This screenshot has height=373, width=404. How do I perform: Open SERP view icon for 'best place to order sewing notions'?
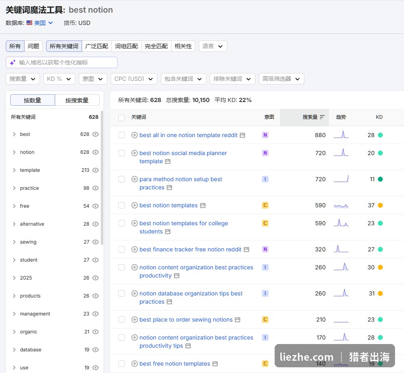pyautogui.click(x=238, y=320)
